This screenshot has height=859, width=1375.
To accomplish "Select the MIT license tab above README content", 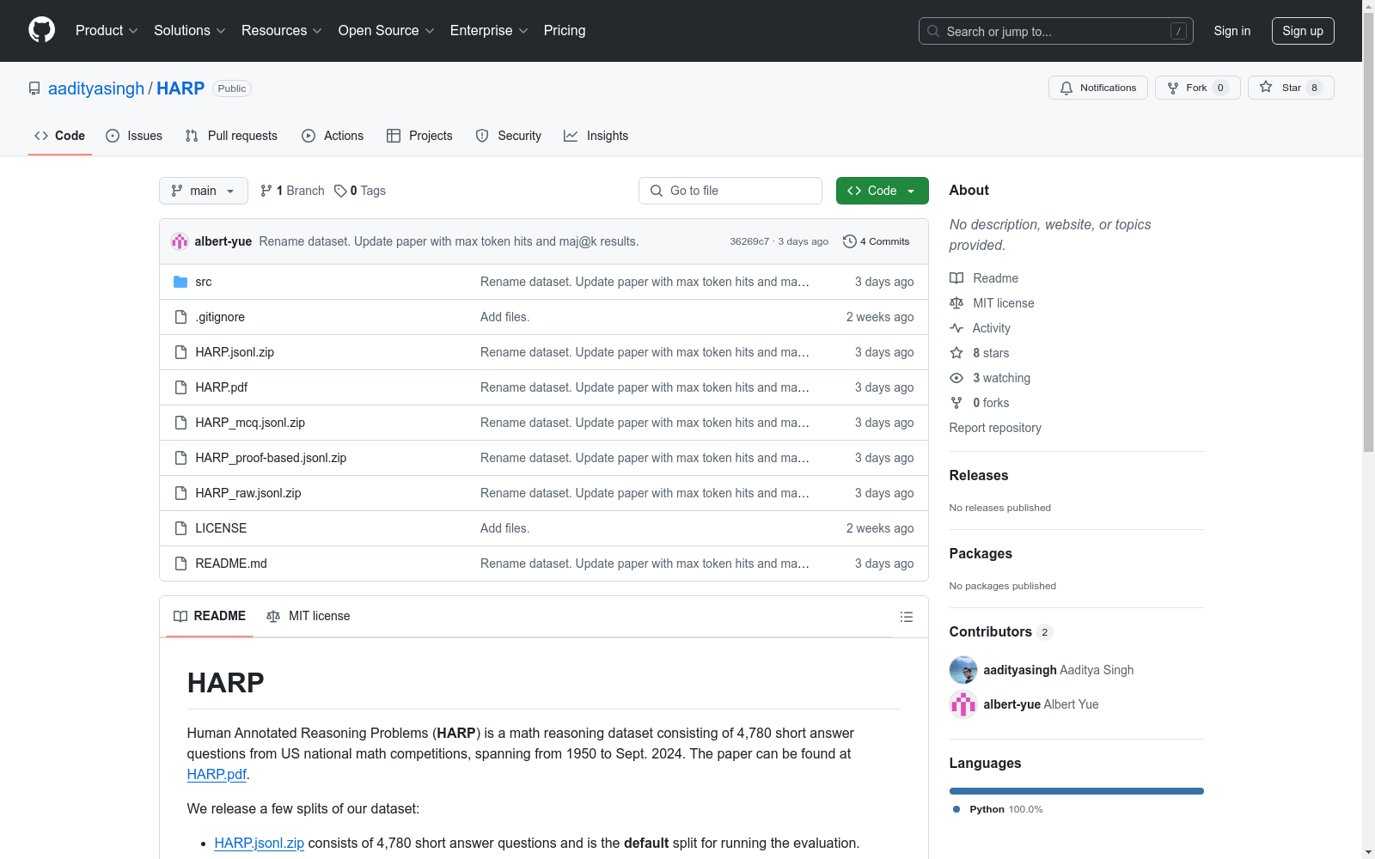I will [309, 616].
